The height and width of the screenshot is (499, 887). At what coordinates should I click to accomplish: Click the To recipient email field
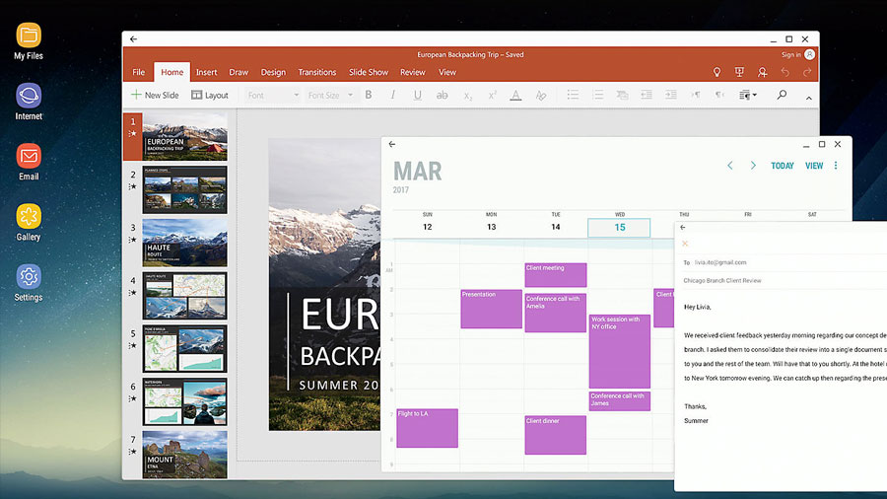[x=720, y=262]
